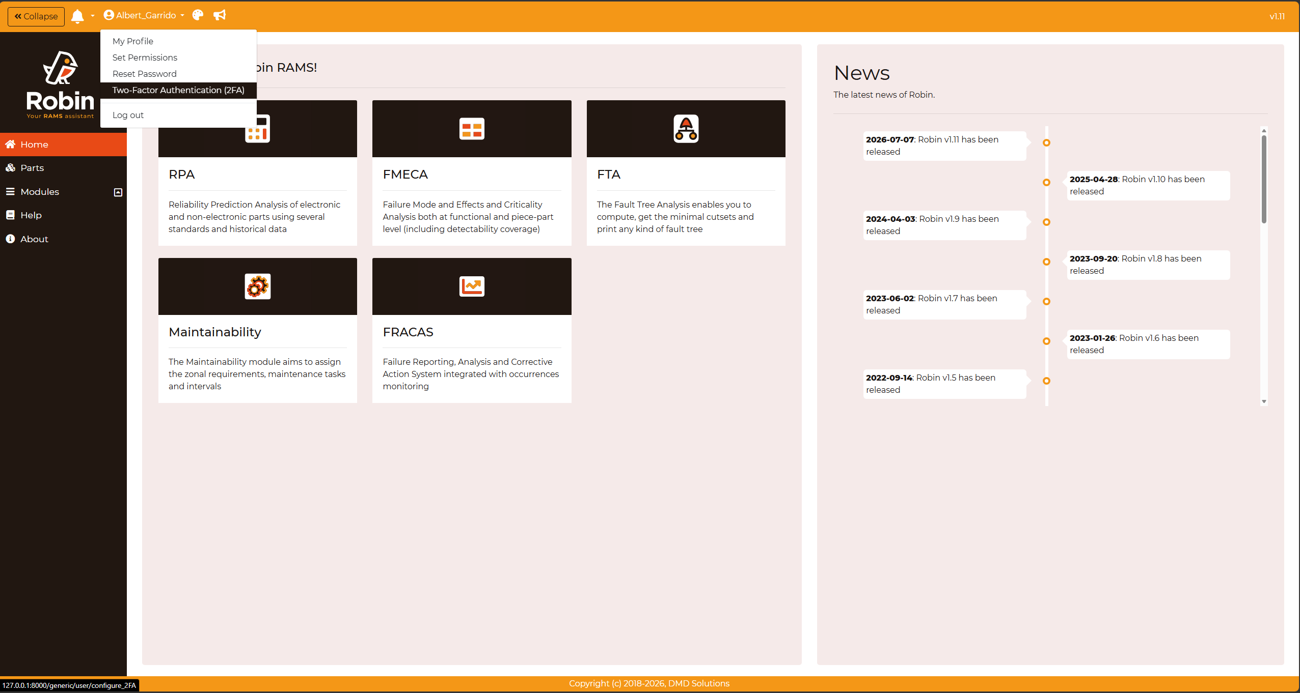
Task: Open the FMECA module icon
Action: point(472,129)
